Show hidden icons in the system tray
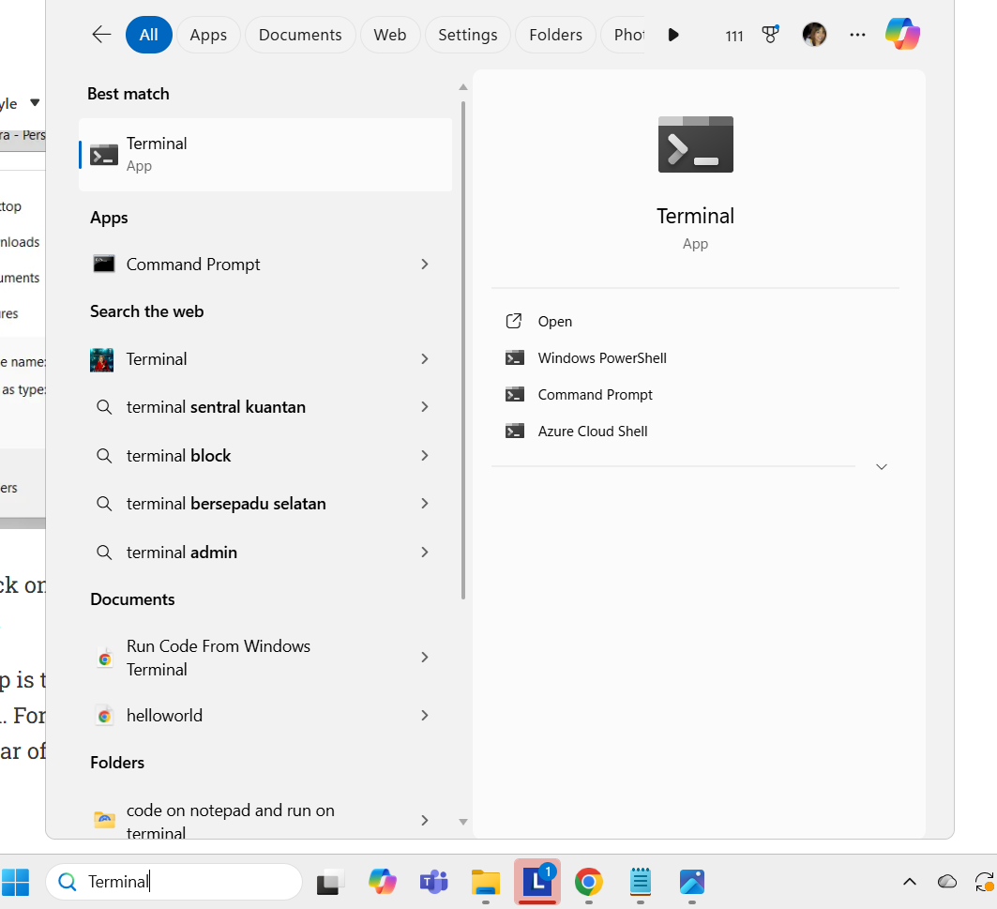Screen dimensions: 997x909 pos(910,882)
